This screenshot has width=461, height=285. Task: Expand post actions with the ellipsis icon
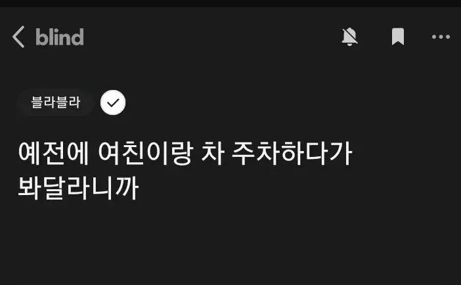[441, 37]
